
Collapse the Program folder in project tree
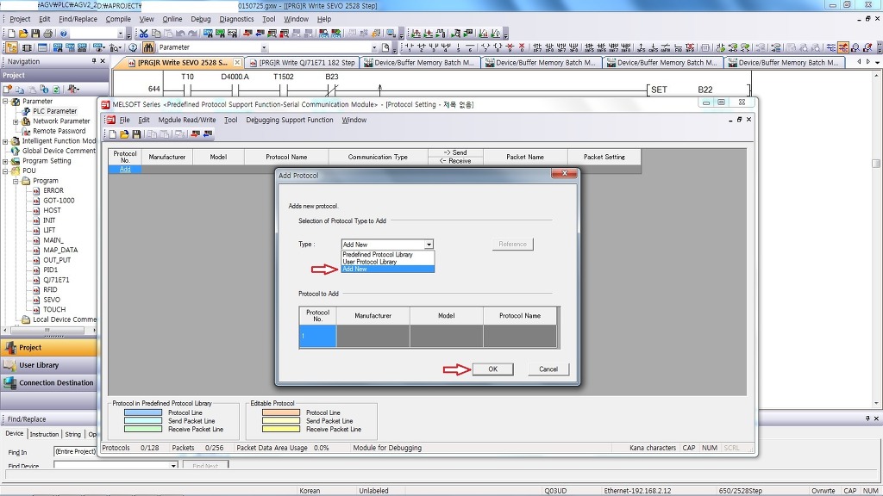coord(16,181)
